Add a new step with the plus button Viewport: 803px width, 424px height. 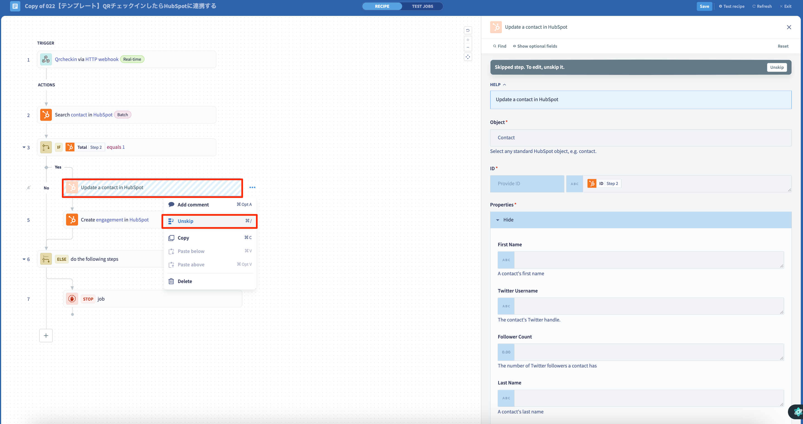46,335
